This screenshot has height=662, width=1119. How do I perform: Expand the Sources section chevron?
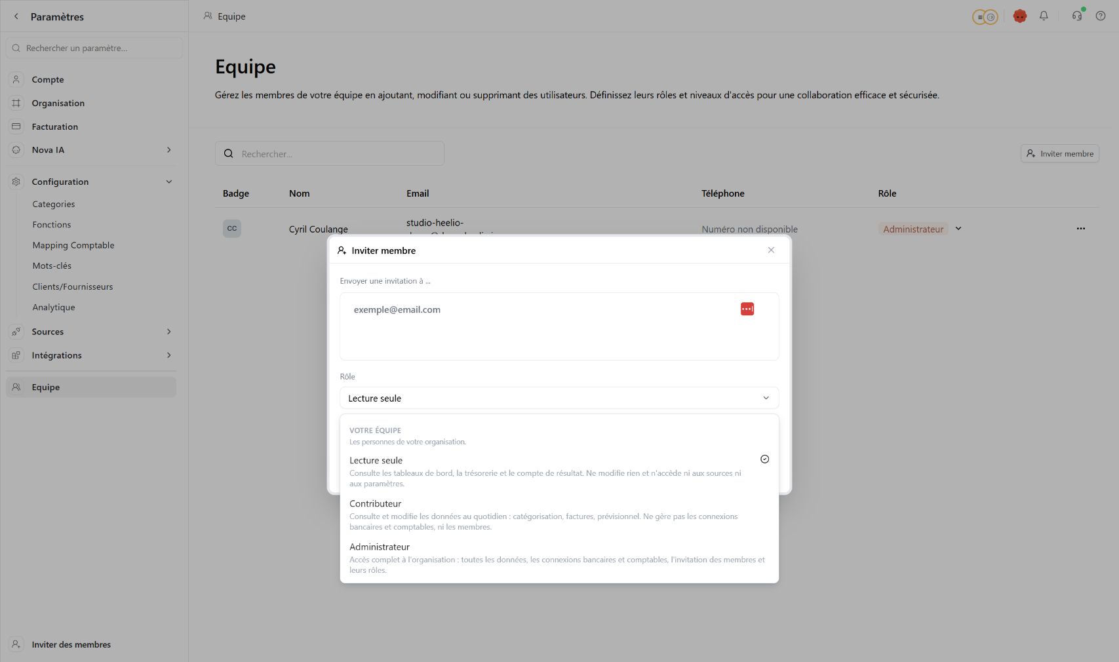point(169,332)
